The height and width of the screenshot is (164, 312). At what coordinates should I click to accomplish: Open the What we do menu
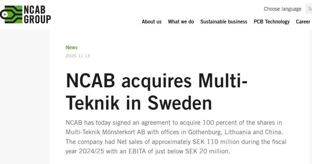click(181, 22)
